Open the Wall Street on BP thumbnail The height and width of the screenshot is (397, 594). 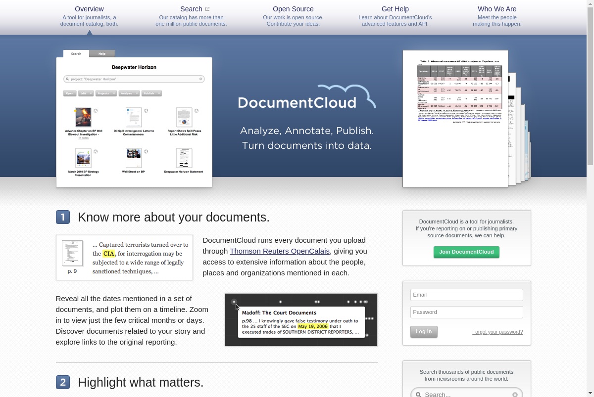coord(134,158)
